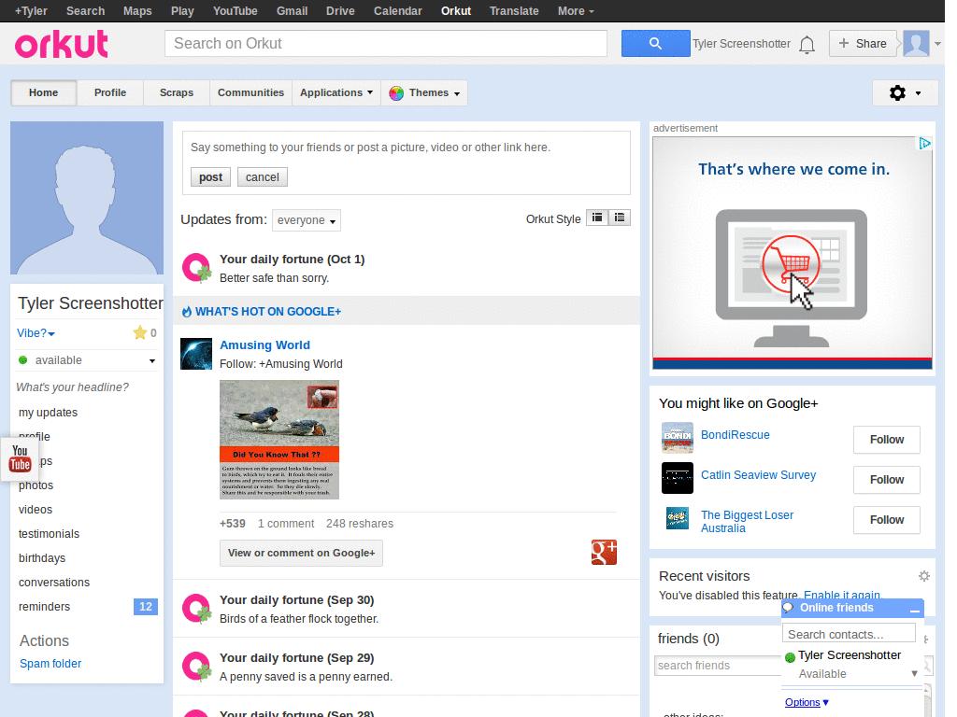Screen dimensions: 957x717
Task: Follow BondiRescue on Google+
Action: (886, 440)
